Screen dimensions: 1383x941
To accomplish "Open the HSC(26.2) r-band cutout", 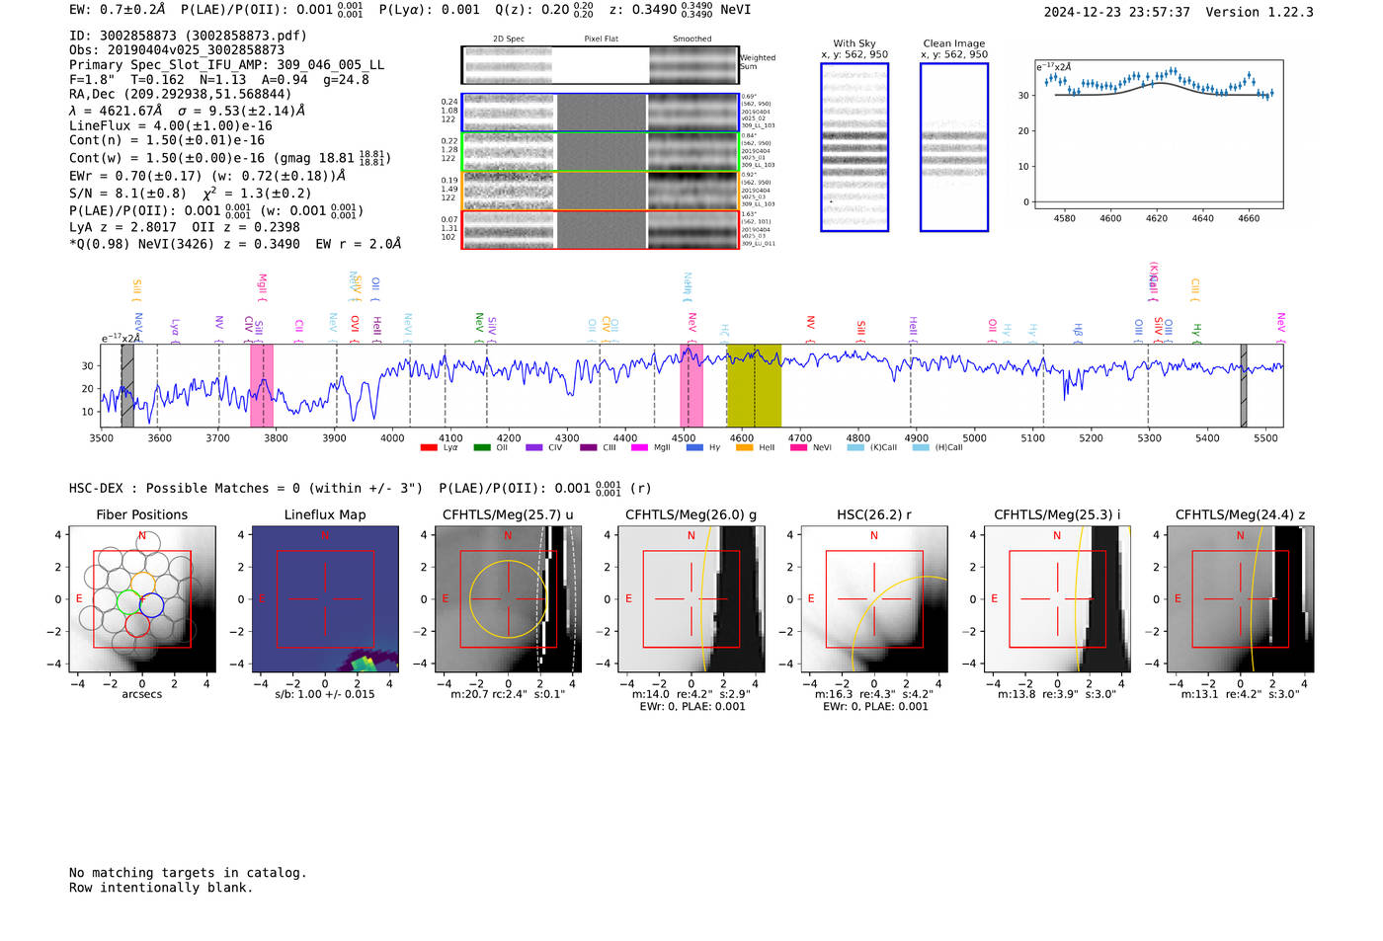I will pyautogui.click(x=874, y=598).
